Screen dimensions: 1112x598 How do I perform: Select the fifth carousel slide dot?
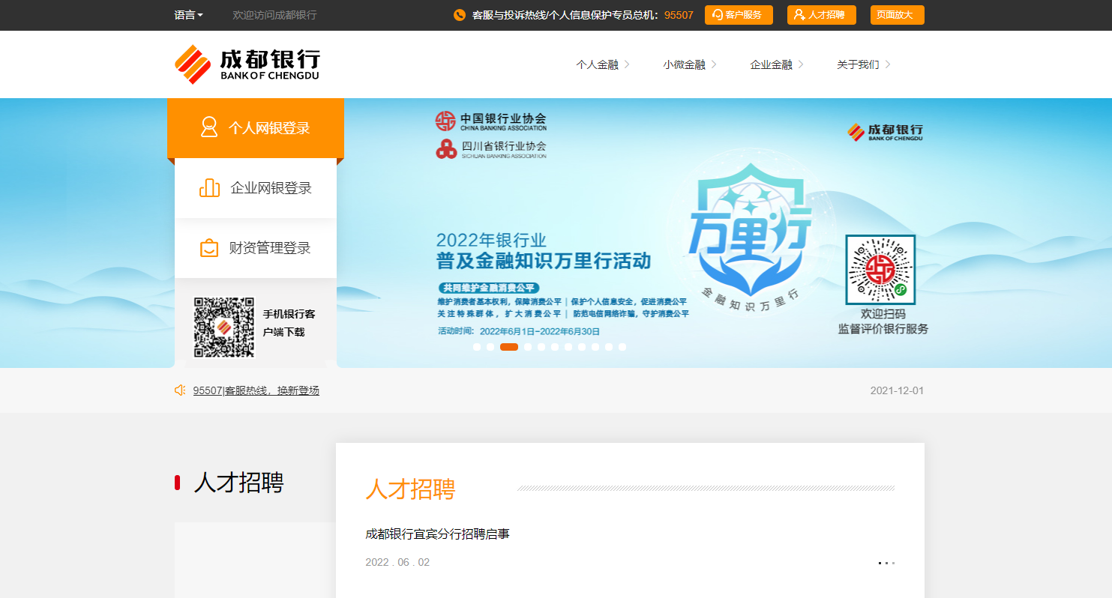click(x=541, y=347)
